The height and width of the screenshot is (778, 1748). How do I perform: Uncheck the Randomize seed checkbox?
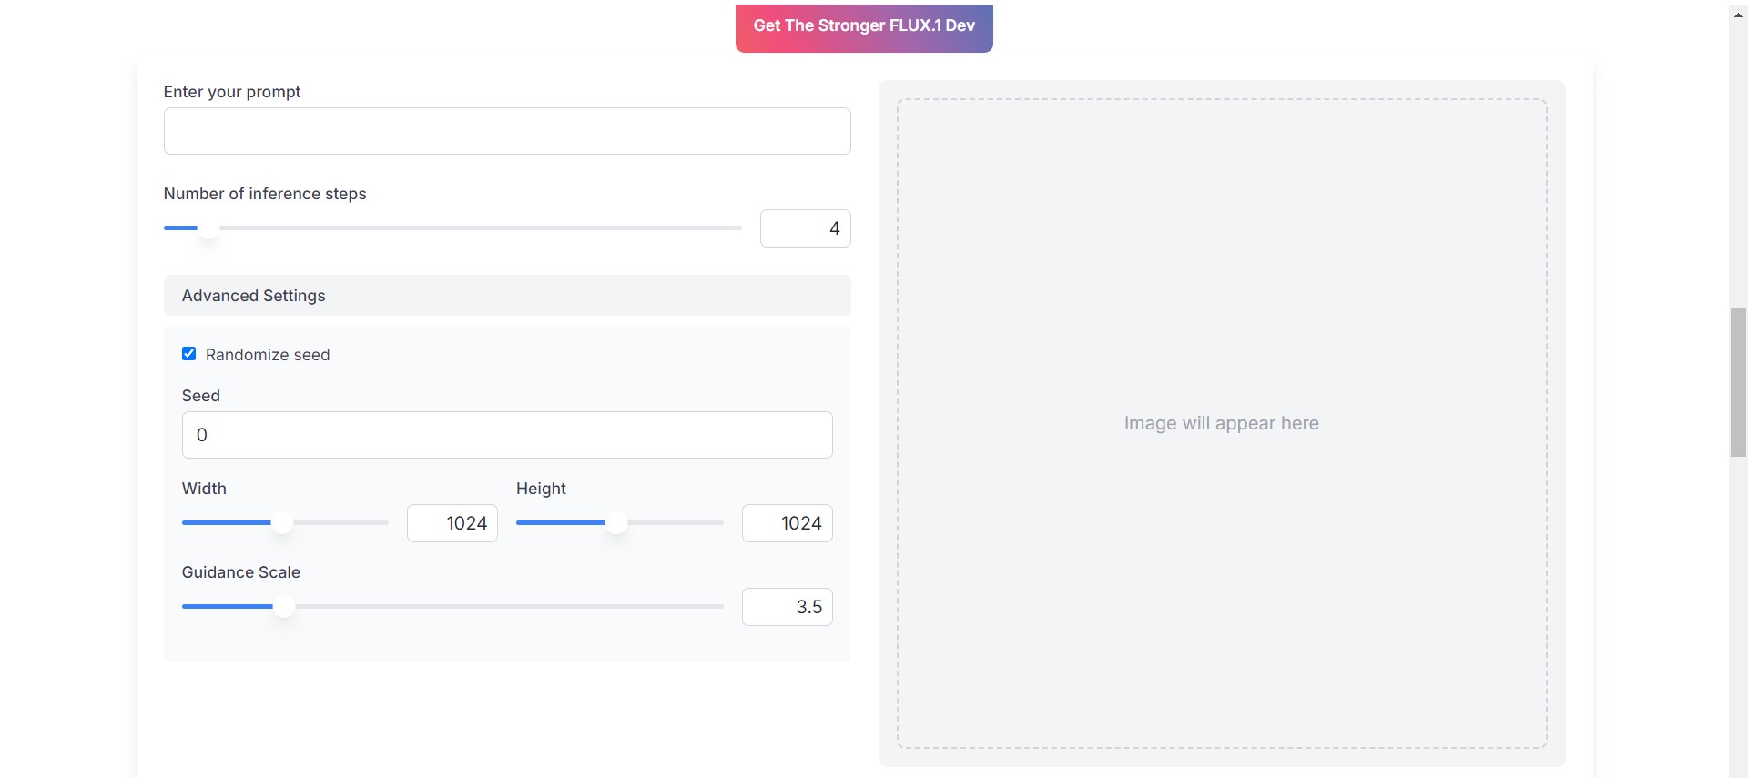(x=189, y=354)
